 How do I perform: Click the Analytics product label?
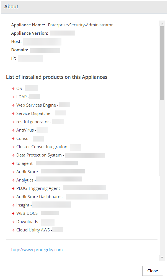[x=25, y=180]
